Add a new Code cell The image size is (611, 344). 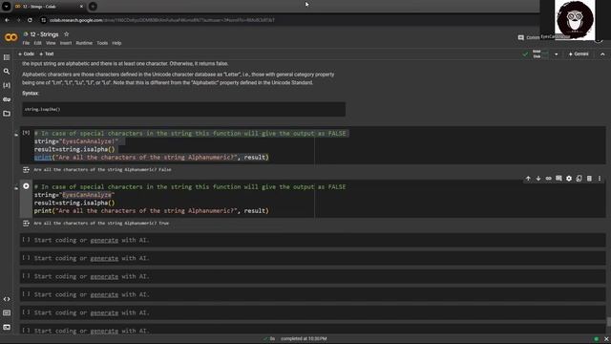(27, 54)
